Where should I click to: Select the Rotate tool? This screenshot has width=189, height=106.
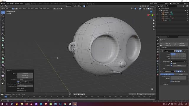tap(3, 23)
